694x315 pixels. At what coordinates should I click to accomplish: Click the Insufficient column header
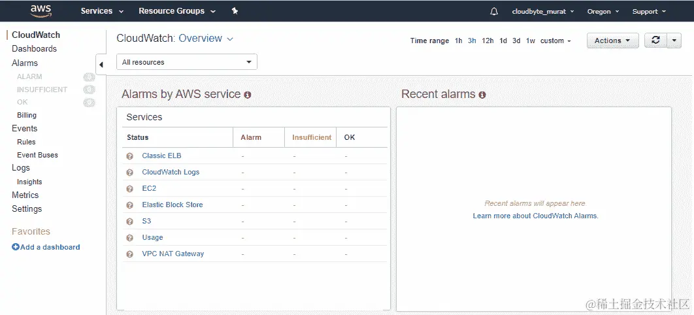coord(312,137)
